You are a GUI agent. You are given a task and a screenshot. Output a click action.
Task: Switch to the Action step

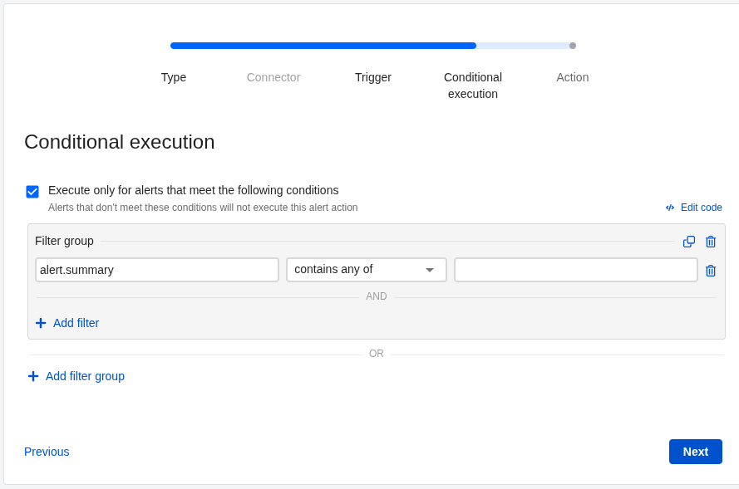point(573,77)
